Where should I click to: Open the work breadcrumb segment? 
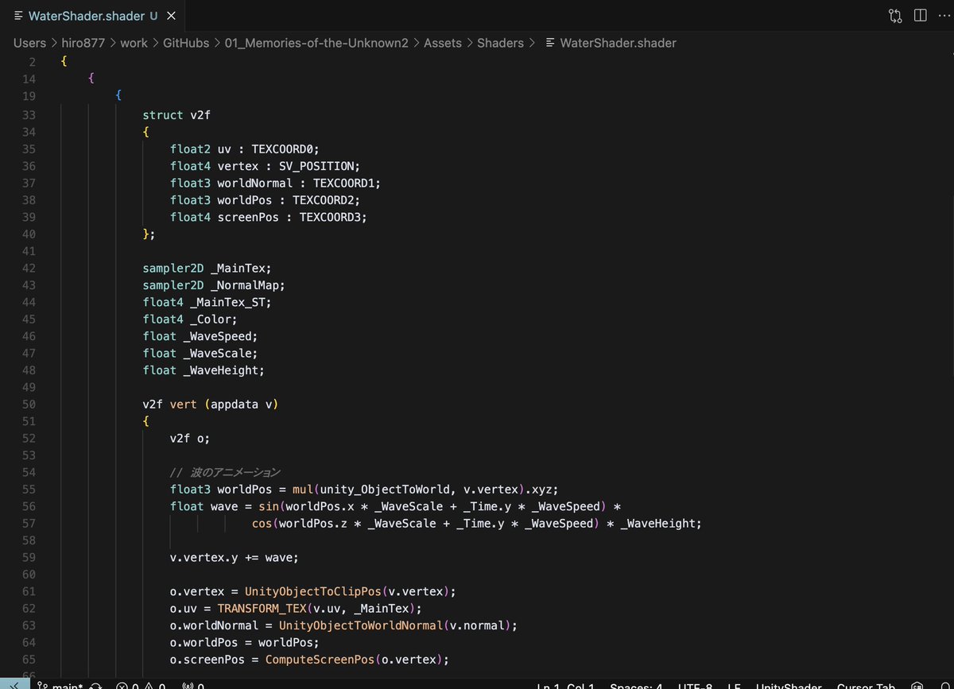pos(134,43)
